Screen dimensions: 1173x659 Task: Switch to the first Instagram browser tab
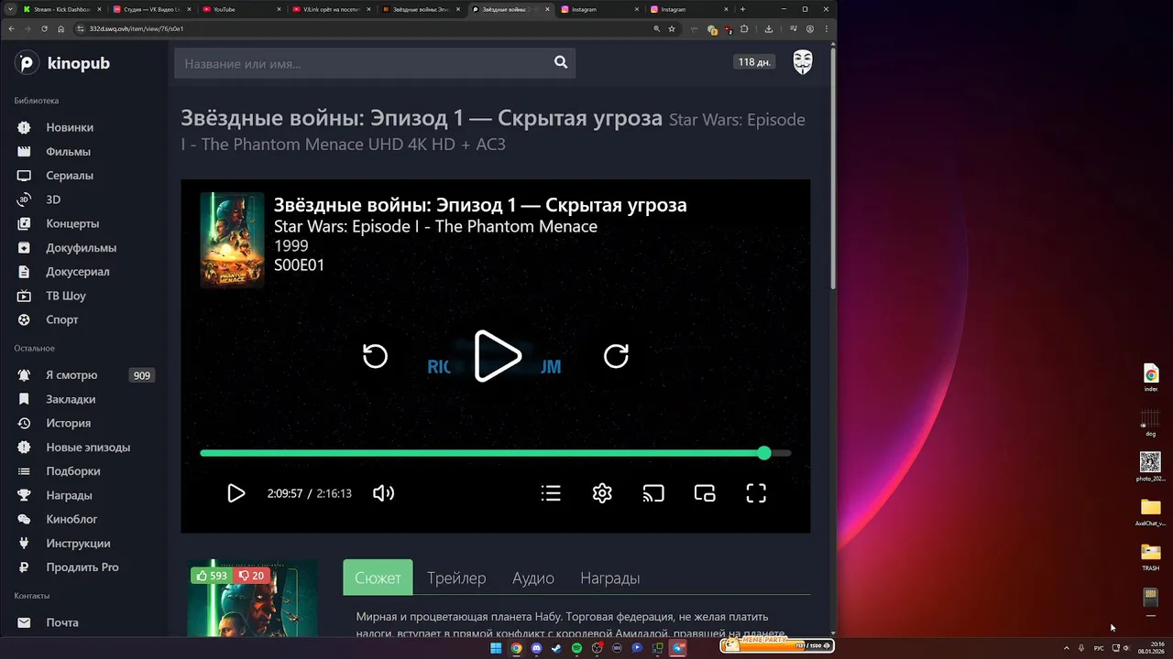click(600, 9)
